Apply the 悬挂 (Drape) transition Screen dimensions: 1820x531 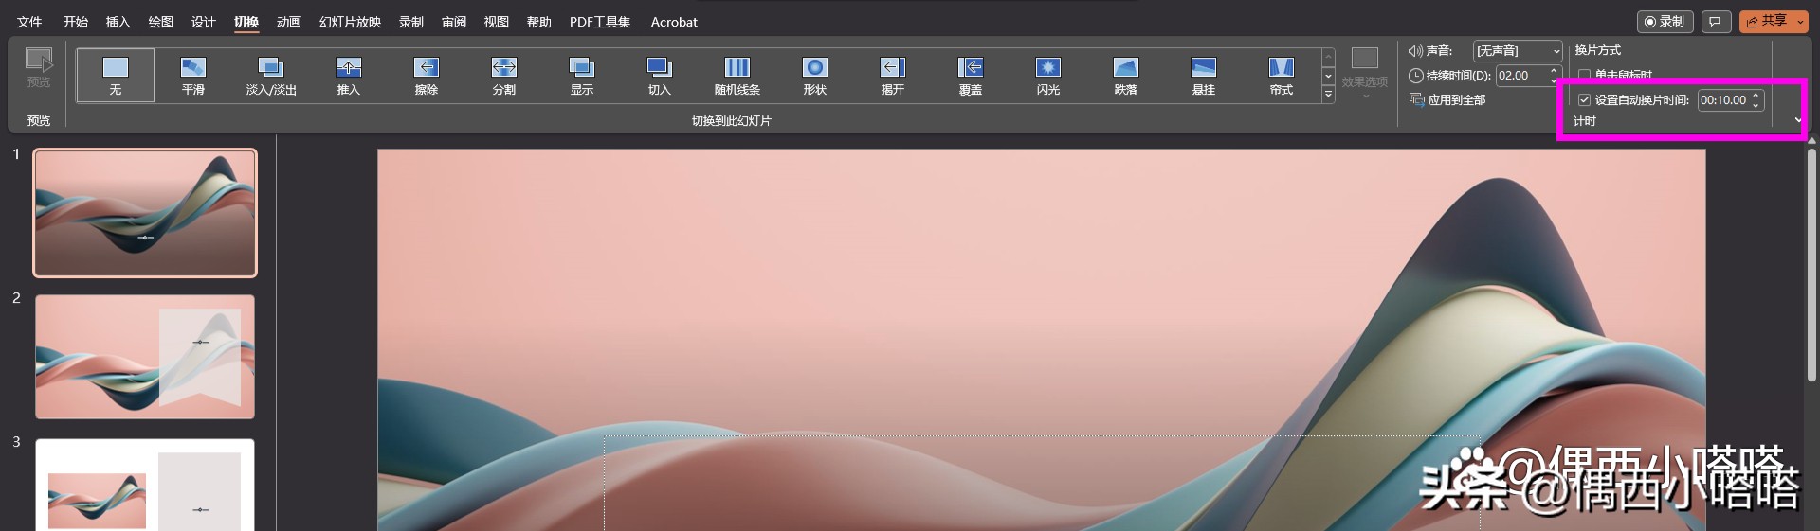point(1204,76)
